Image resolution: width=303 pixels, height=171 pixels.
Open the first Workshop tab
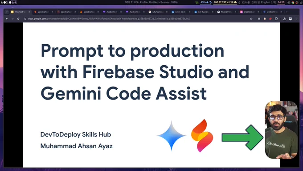click(43, 12)
